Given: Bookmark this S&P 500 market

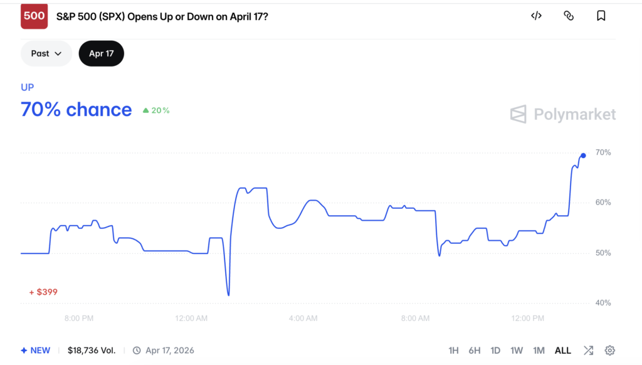Looking at the screenshot, I should click(601, 16).
